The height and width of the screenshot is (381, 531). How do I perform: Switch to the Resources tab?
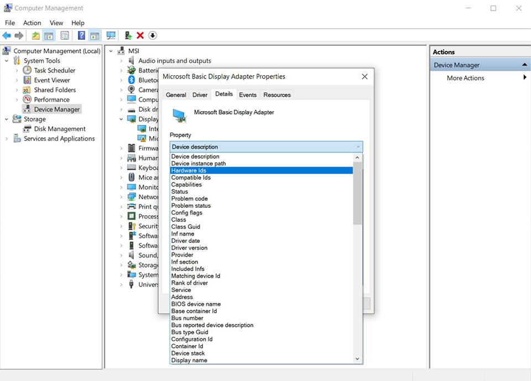tap(277, 95)
